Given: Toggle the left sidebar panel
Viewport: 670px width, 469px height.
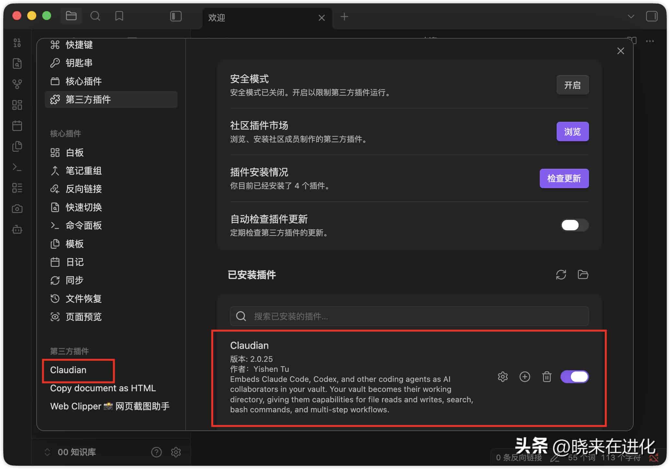Looking at the screenshot, I should click(x=176, y=16).
